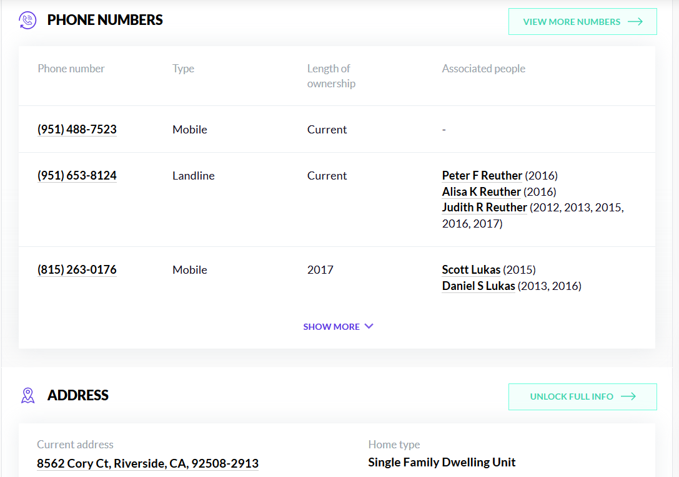This screenshot has width=679, height=477.
Task: Click the current address 8562 Cory Ct link
Action: point(147,463)
